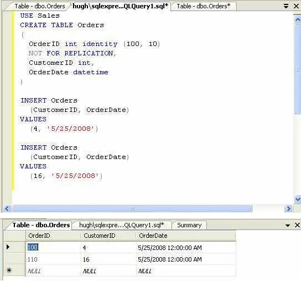Click the right arrow on the horizontal scrollbar
The width and height of the screenshot is (301, 281).
(288, 208)
